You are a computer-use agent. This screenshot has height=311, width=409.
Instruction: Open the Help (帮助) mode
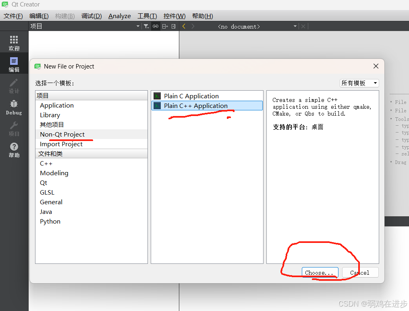[14, 150]
